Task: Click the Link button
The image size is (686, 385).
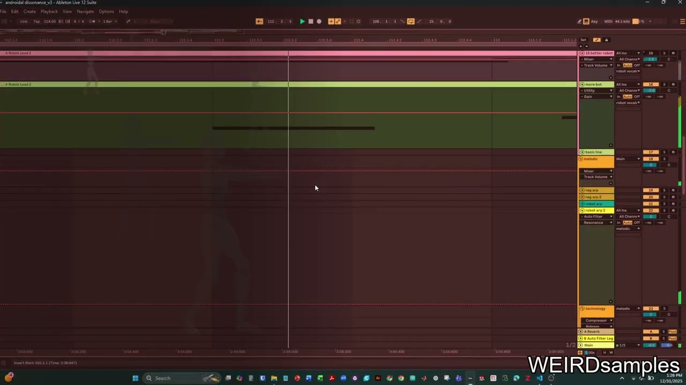Action: pos(24,21)
